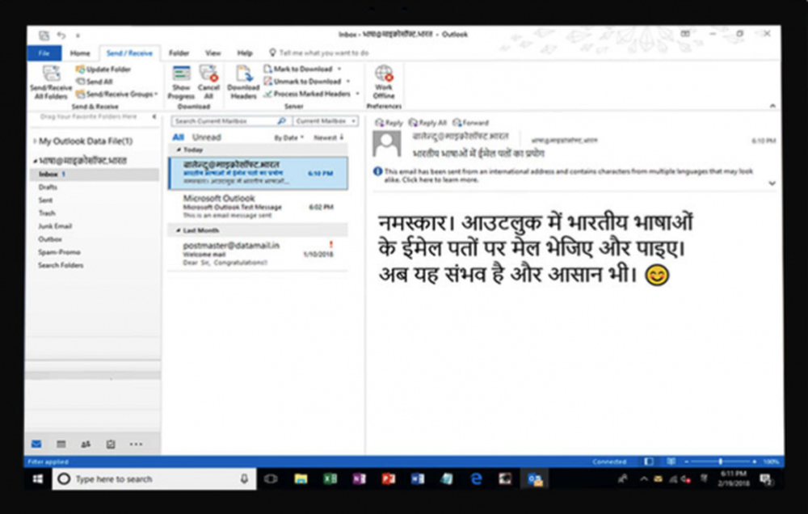
Task: Click Tell me what you want to do
Action: click(319, 53)
